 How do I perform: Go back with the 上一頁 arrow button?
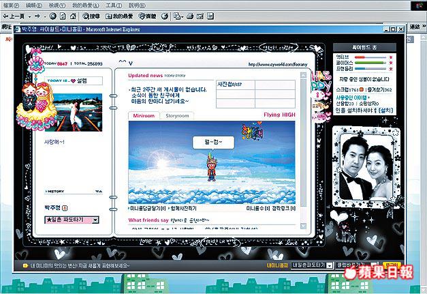coord(14,16)
